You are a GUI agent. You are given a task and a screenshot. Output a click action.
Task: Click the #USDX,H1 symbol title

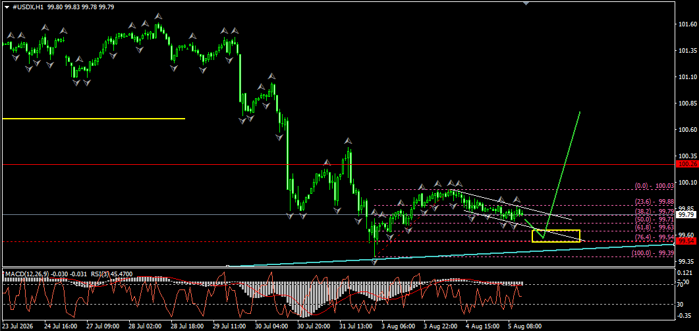(x=28, y=7)
